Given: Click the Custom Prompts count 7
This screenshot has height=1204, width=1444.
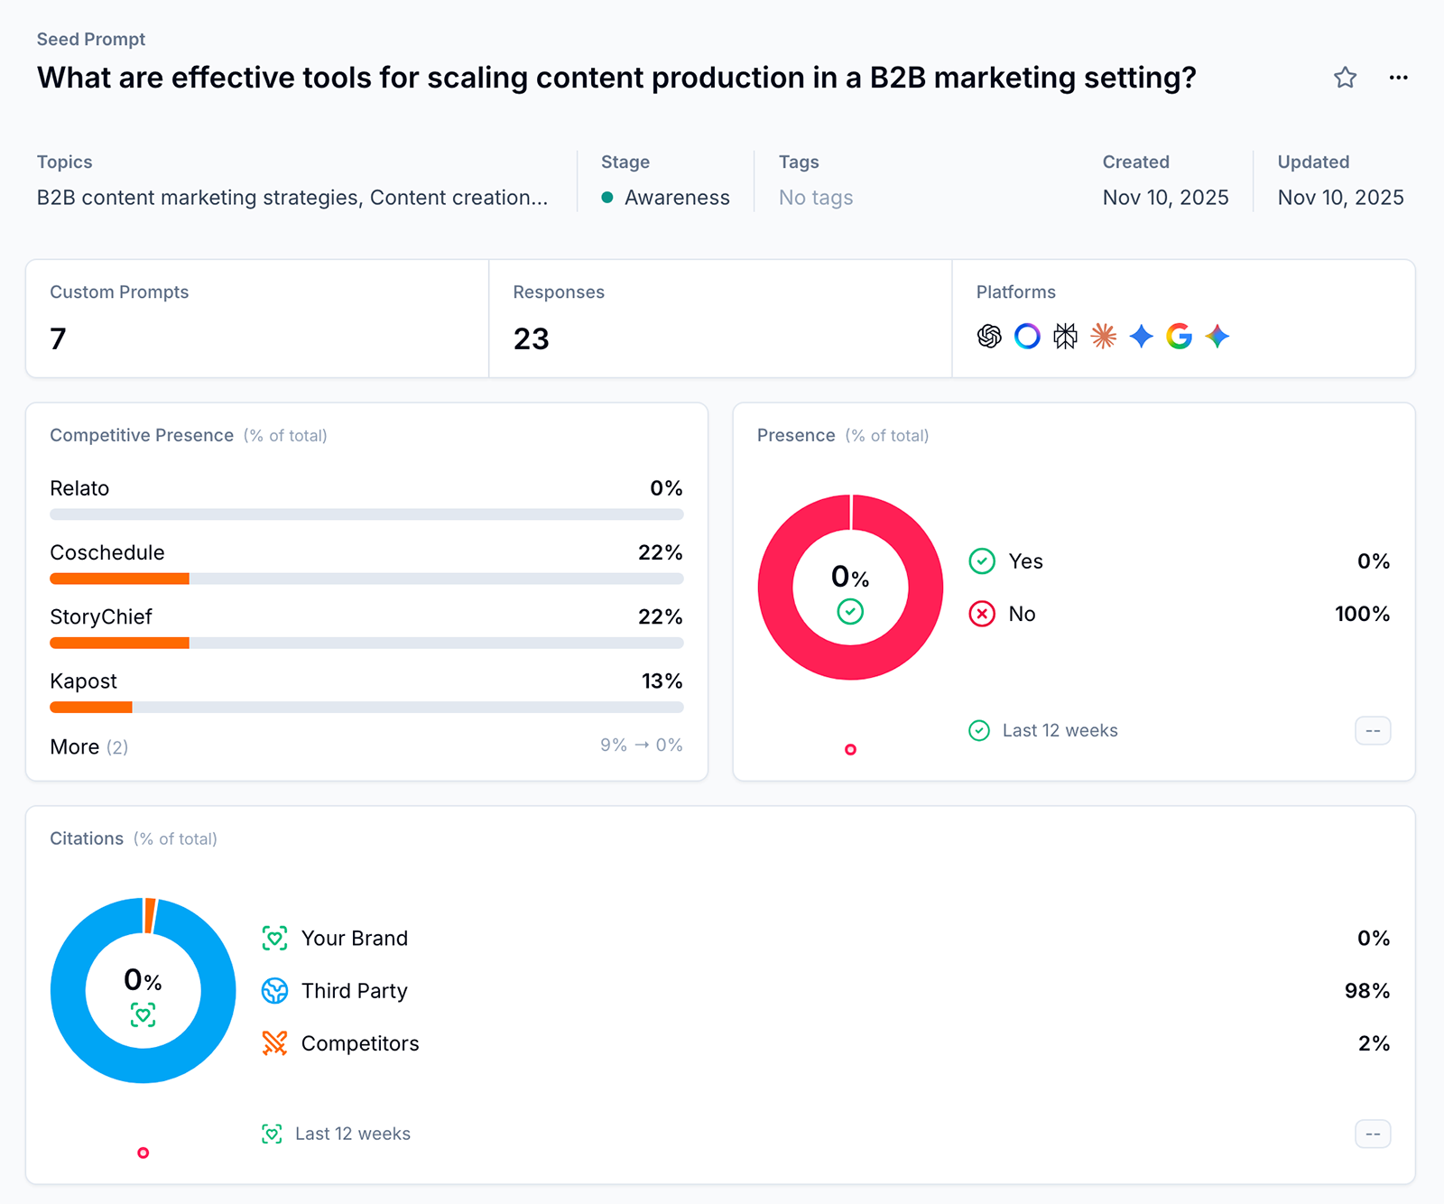Looking at the screenshot, I should pyautogui.click(x=58, y=338).
